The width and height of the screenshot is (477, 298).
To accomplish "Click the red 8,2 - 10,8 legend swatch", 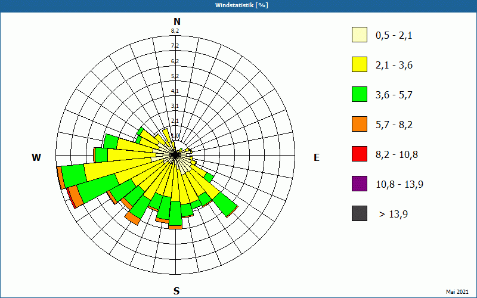I will pyautogui.click(x=360, y=154).
